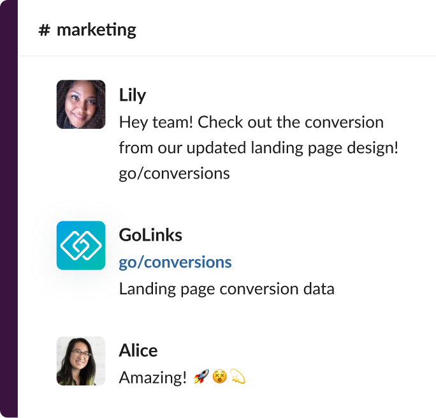Click the hash symbol in the channel header
The height and width of the screenshot is (418, 436).
[x=44, y=30]
